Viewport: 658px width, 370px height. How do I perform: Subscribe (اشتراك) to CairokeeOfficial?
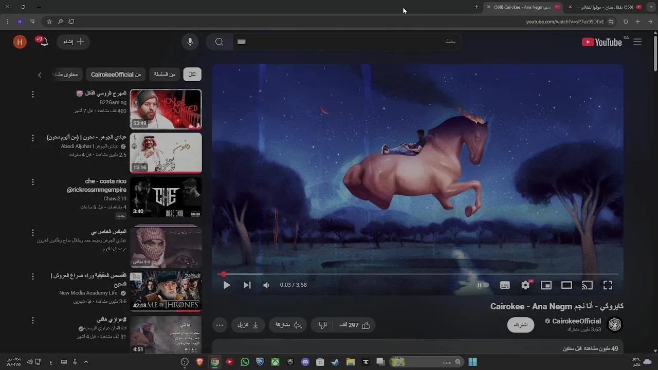[x=521, y=325]
